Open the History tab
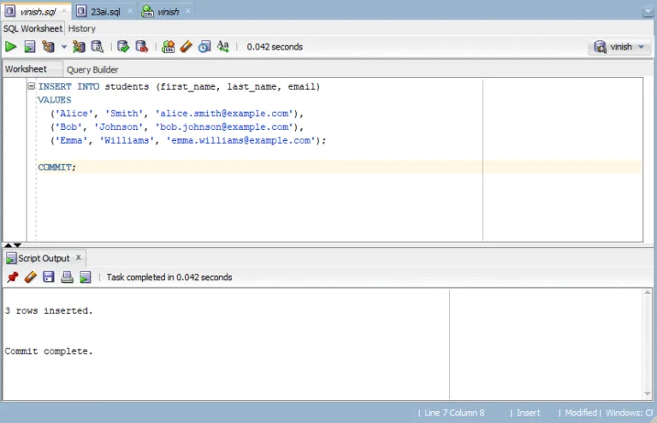 [x=82, y=28]
